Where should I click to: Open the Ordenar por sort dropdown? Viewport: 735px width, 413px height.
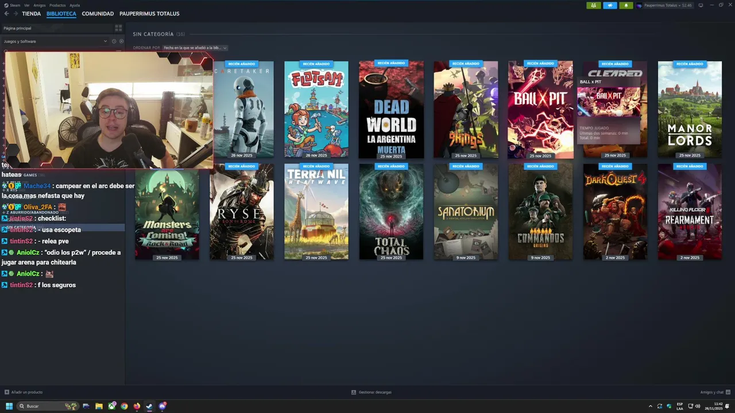click(x=195, y=48)
